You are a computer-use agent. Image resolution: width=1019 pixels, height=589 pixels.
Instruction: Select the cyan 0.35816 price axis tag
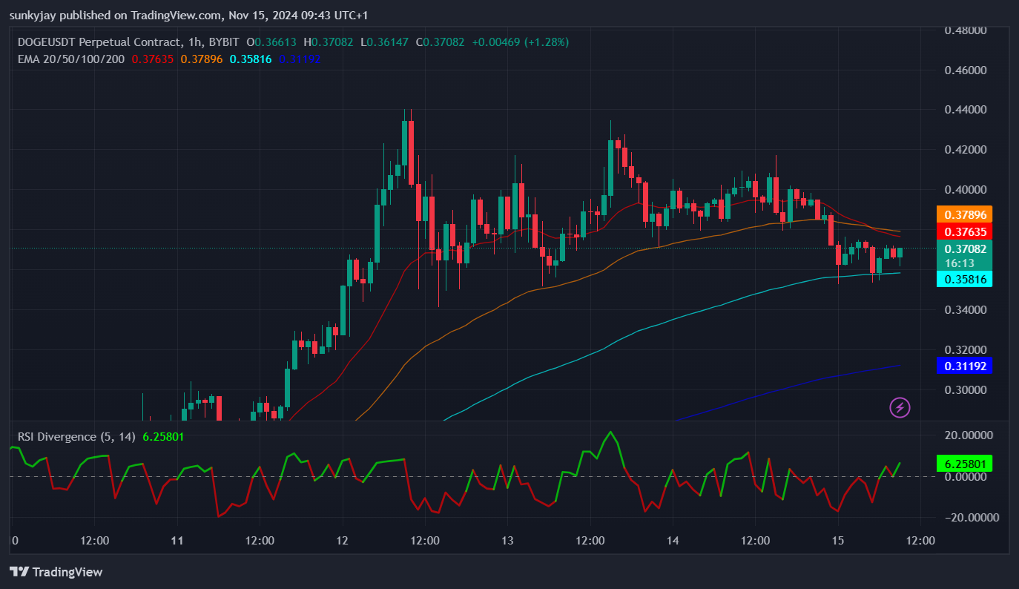(x=965, y=279)
